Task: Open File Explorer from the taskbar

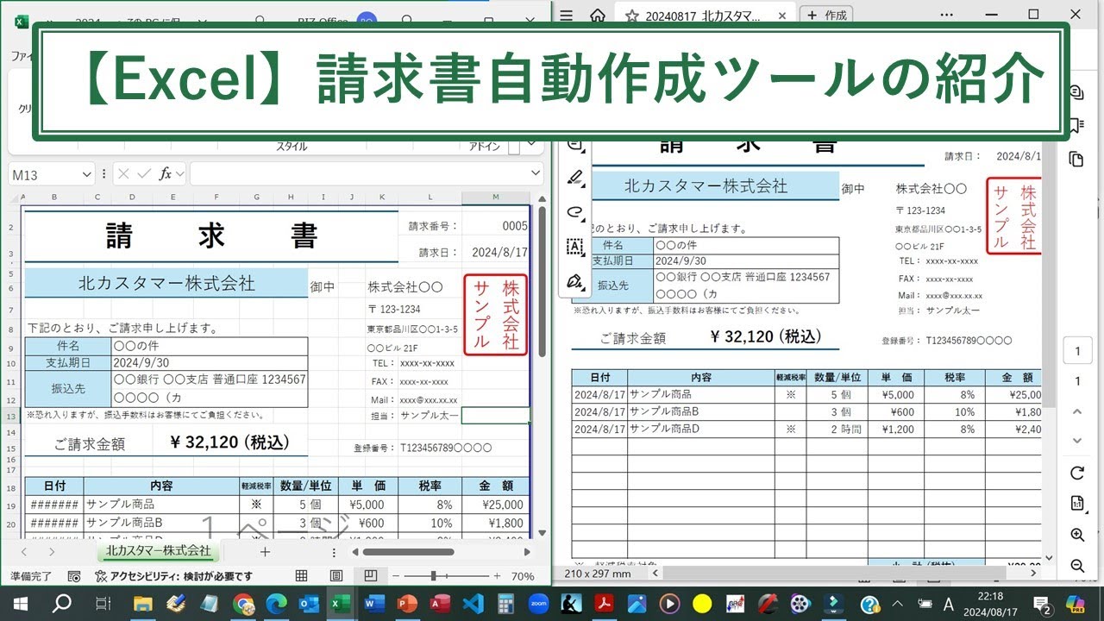Action: pyautogui.click(x=142, y=604)
